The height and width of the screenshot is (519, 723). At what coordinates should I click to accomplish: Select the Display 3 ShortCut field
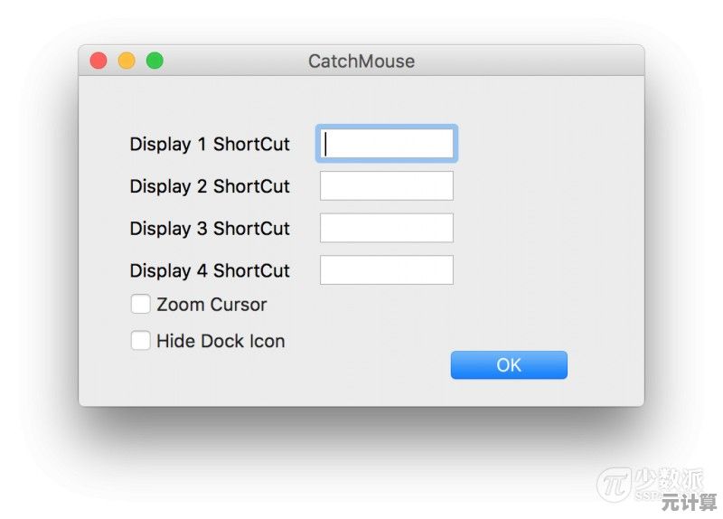click(387, 228)
